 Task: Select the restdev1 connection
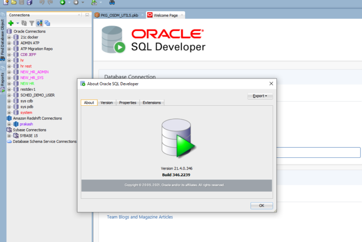pyautogui.click(x=28, y=89)
